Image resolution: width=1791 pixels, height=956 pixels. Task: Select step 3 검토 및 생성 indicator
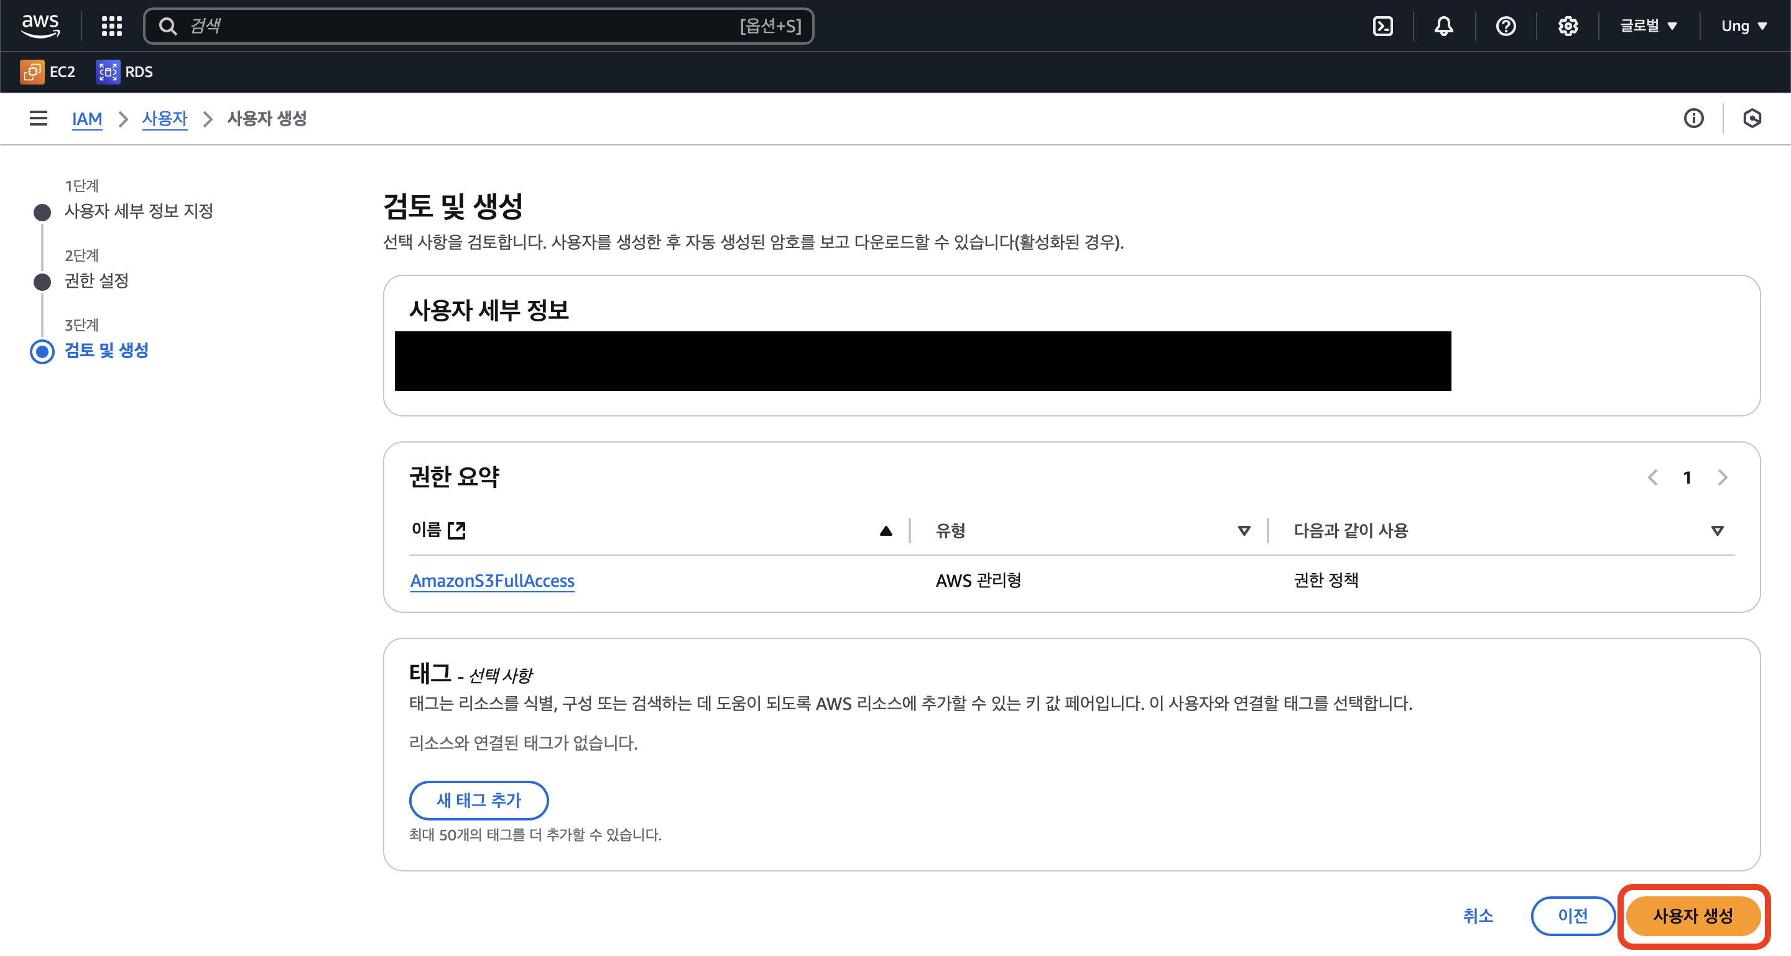click(42, 351)
